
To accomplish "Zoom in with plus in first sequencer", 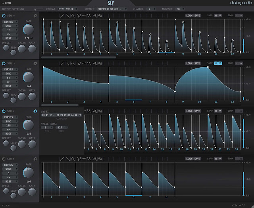I will click(241, 16).
